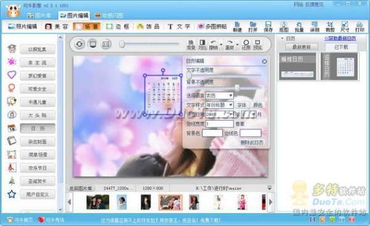The image size is (370, 226).
Task: Open the 选择节日 dropdown showing 农历
Action: pyautogui.click(x=220, y=95)
